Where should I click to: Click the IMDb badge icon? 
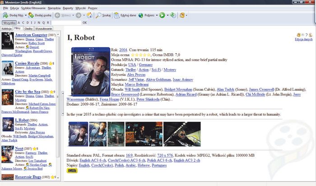(x=71, y=171)
